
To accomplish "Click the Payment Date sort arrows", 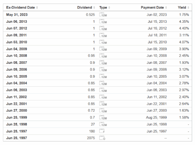I will pos(166,8).
